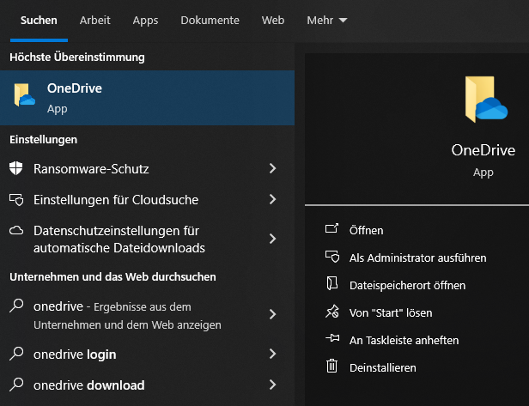This screenshot has width=529, height=406.
Task: Click the Als Administrator ausführen shield icon
Action: (x=332, y=257)
